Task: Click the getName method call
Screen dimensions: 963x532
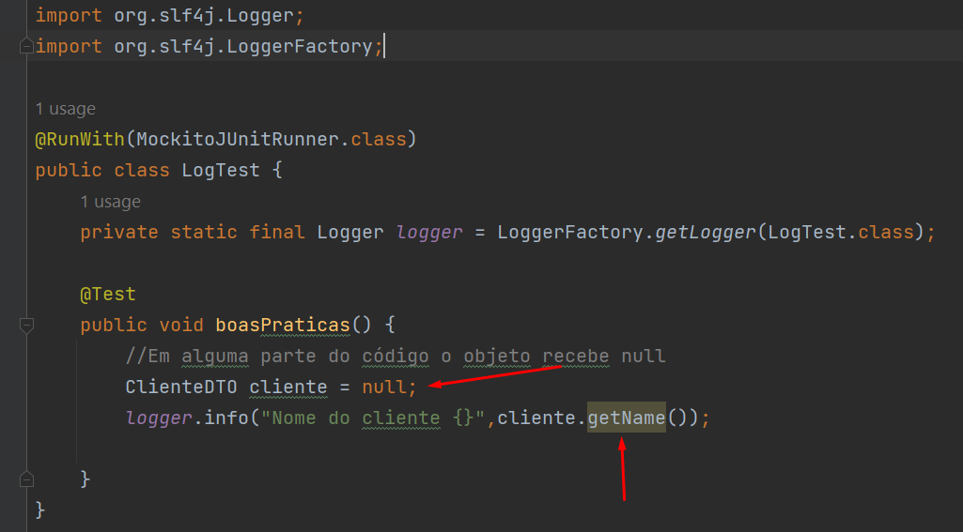Action: click(627, 418)
